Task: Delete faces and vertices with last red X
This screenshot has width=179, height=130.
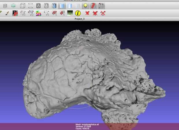Action: (103, 13)
